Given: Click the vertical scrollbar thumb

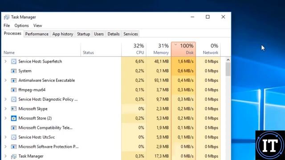Looking at the screenshot, I should coord(228,69).
